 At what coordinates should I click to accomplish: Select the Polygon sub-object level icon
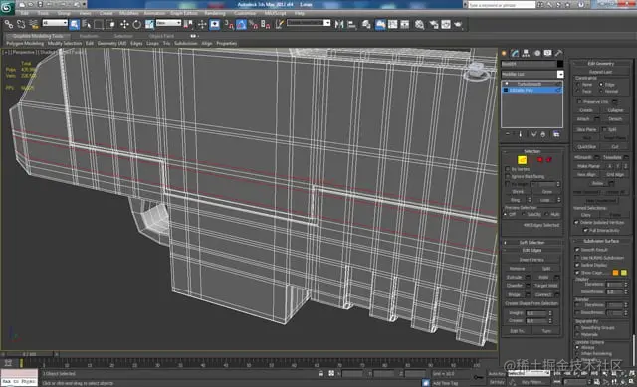tap(540, 160)
